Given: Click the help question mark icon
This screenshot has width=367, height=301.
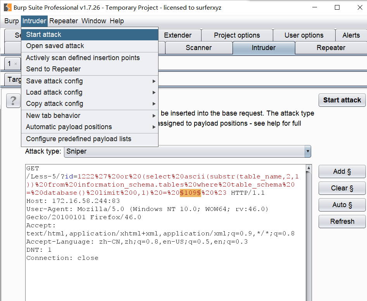Looking at the screenshot, I should [x=13, y=101].
